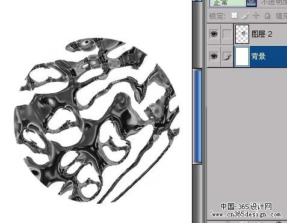
Task: Click the 填充 fill label
Action: (x=281, y=16)
